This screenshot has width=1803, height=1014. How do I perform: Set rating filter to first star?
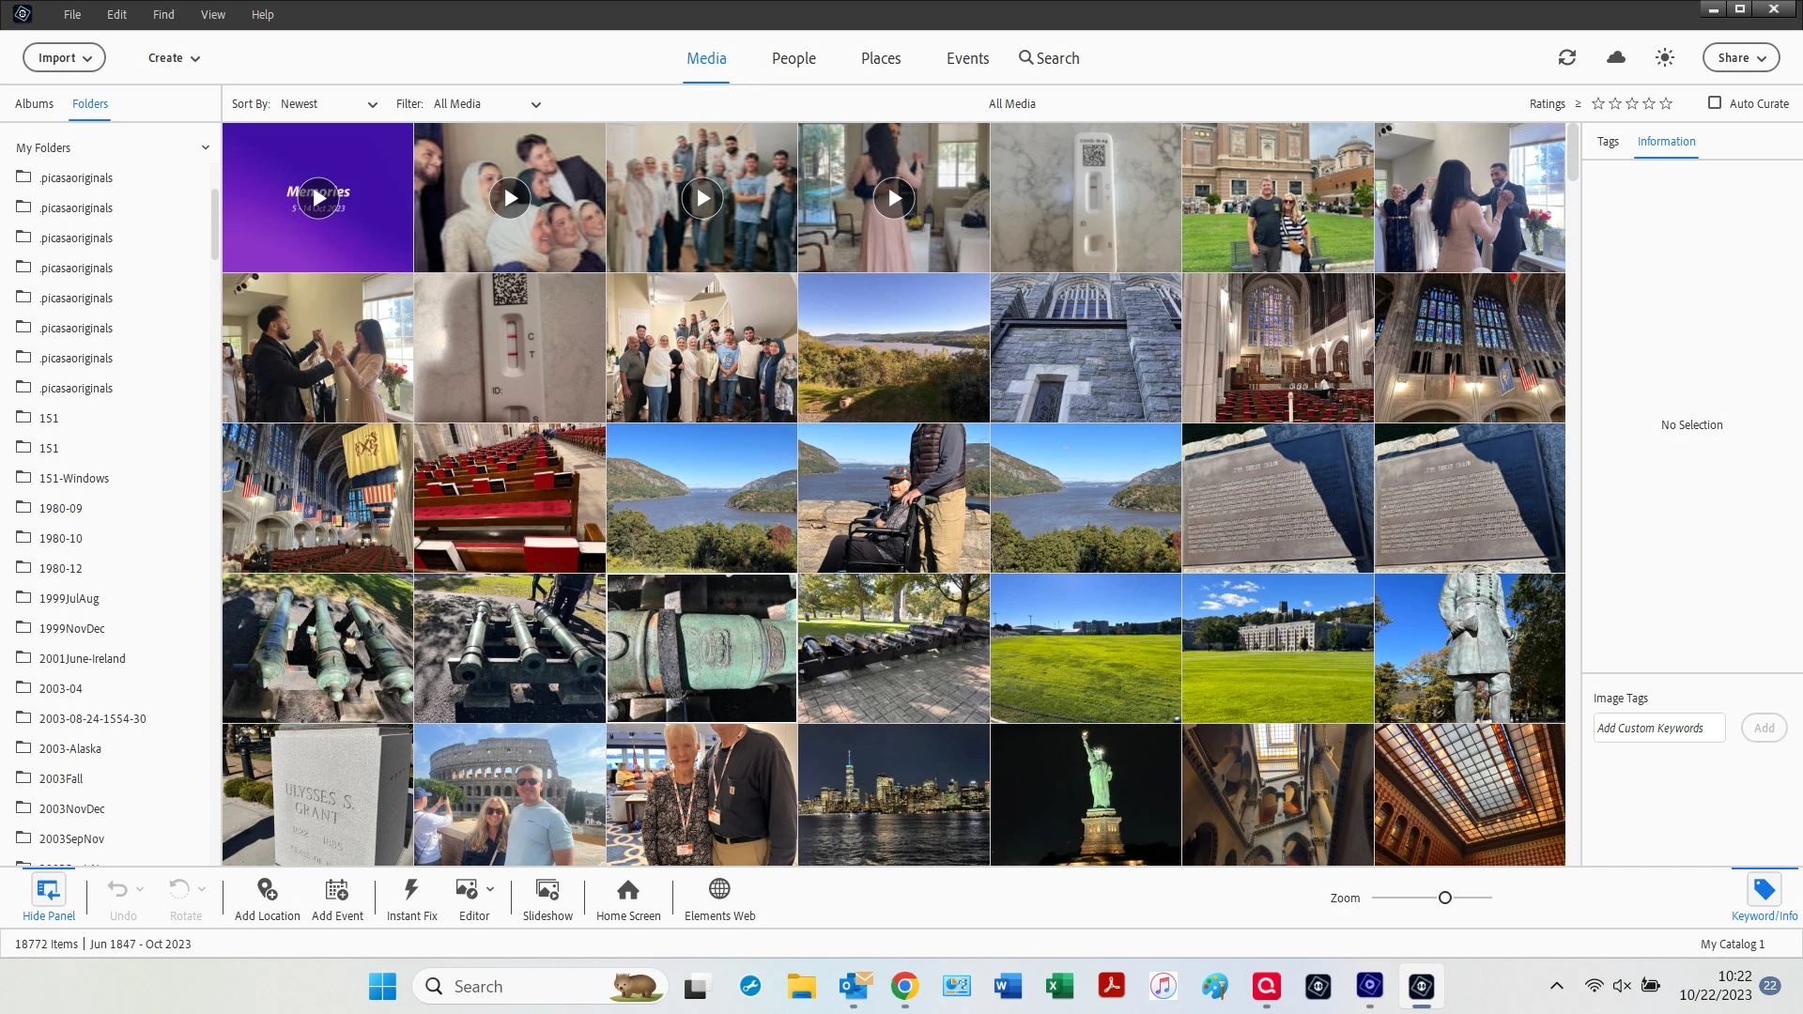tap(1598, 104)
